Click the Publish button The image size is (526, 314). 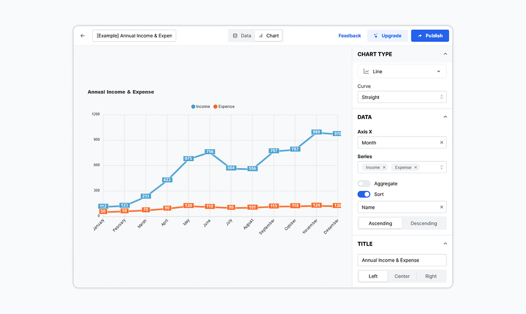tap(430, 36)
